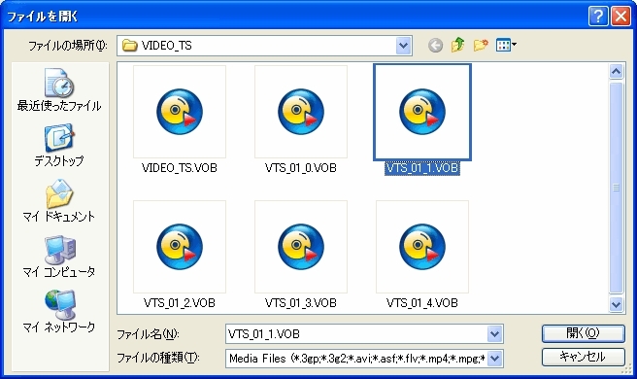Go to Desktop (デスクトップ) place
Viewport: 637px width, 379px height.
click(x=59, y=146)
